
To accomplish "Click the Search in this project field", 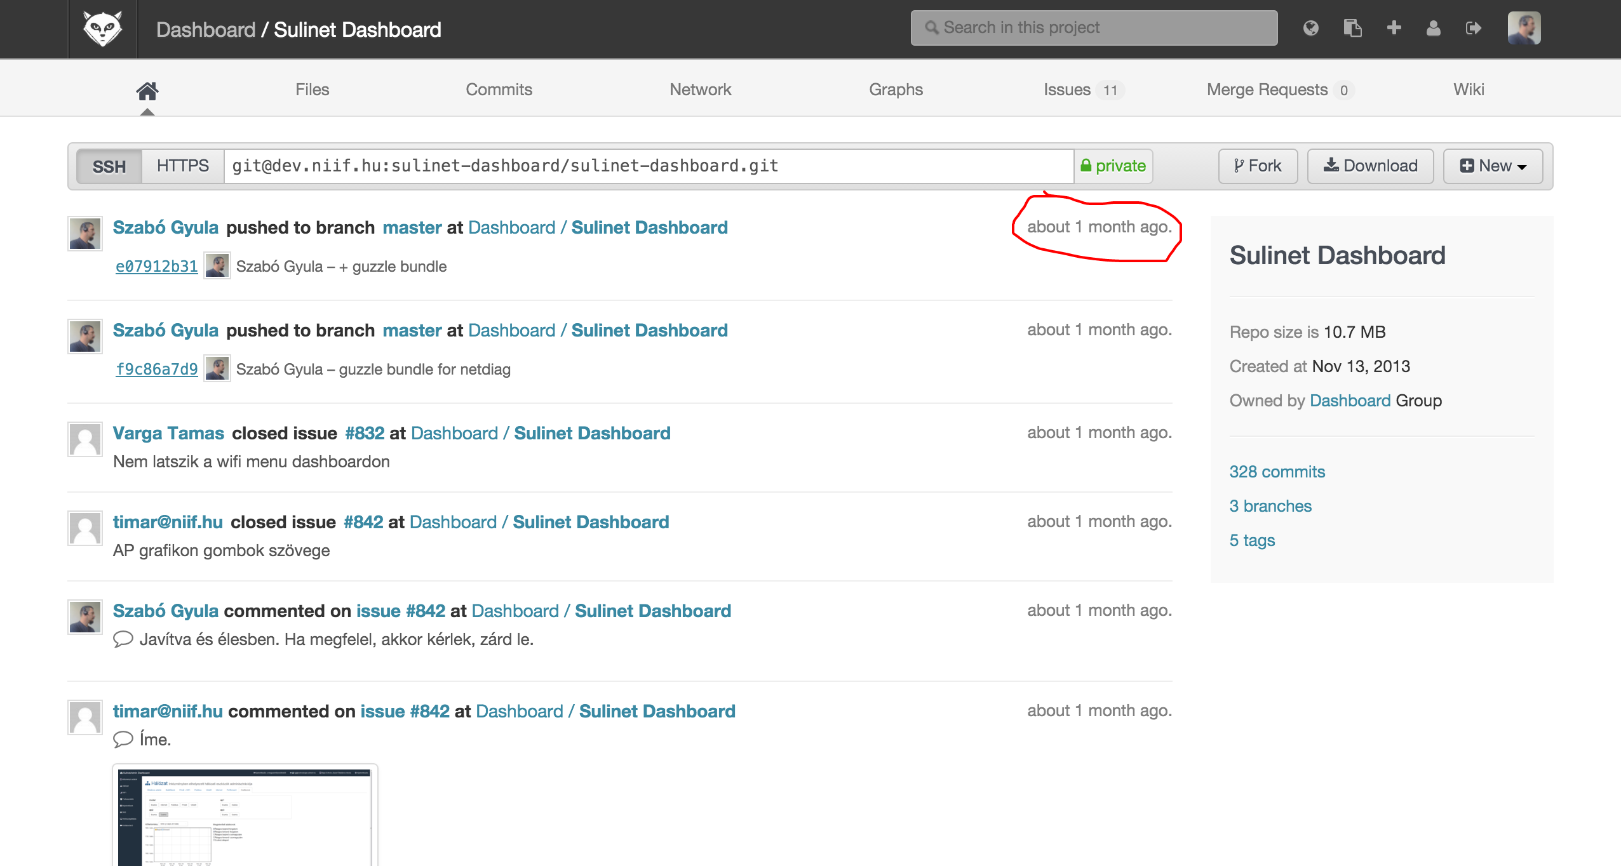I will 1094,28.
